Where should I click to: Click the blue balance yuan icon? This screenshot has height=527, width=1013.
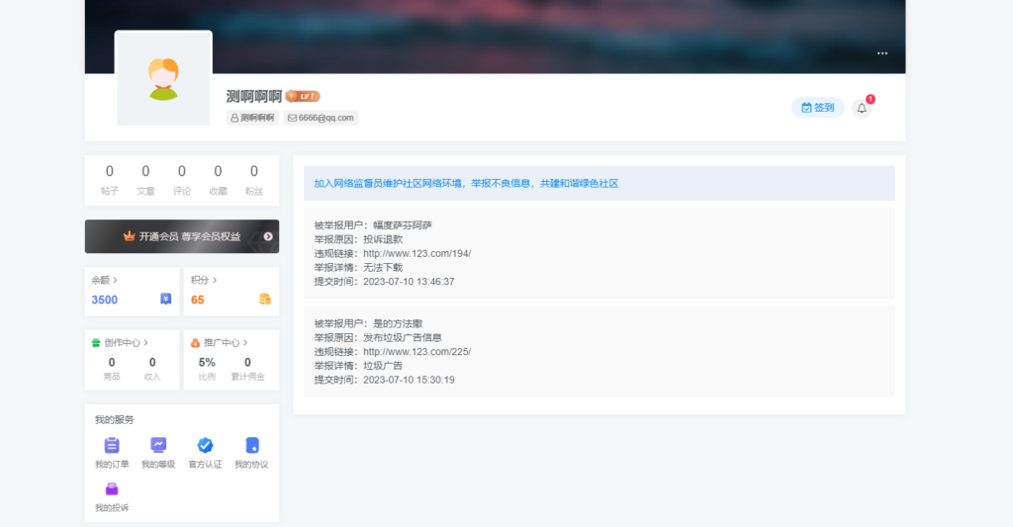(x=166, y=299)
